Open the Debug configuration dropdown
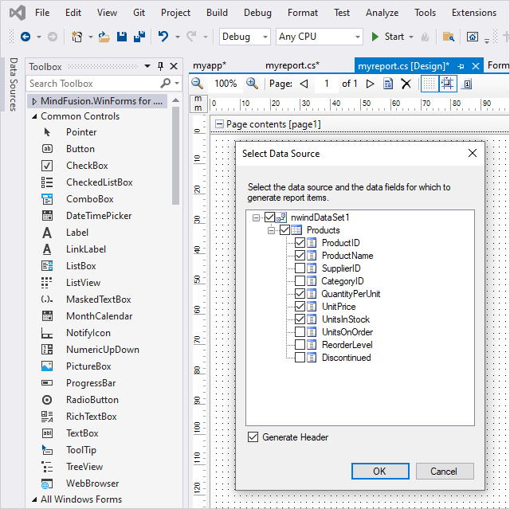Image resolution: width=510 pixels, height=509 pixels. pyautogui.click(x=245, y=37)
